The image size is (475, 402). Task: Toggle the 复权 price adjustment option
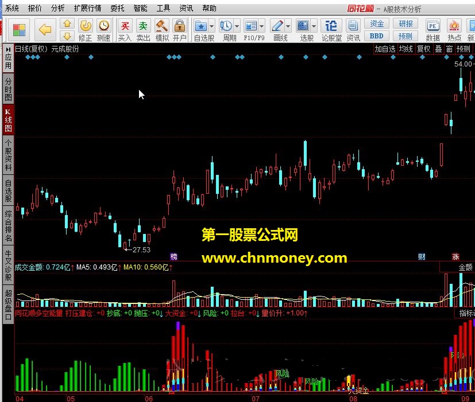tap(423, 49)
